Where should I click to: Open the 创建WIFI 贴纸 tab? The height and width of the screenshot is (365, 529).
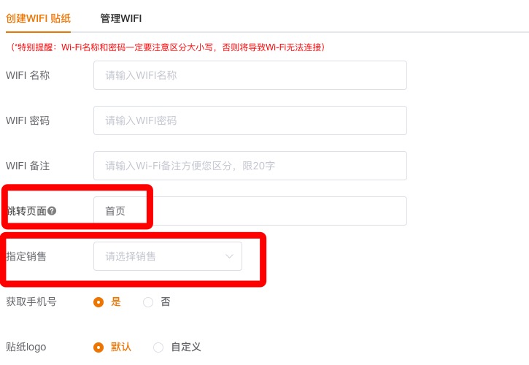pos(38,18)
